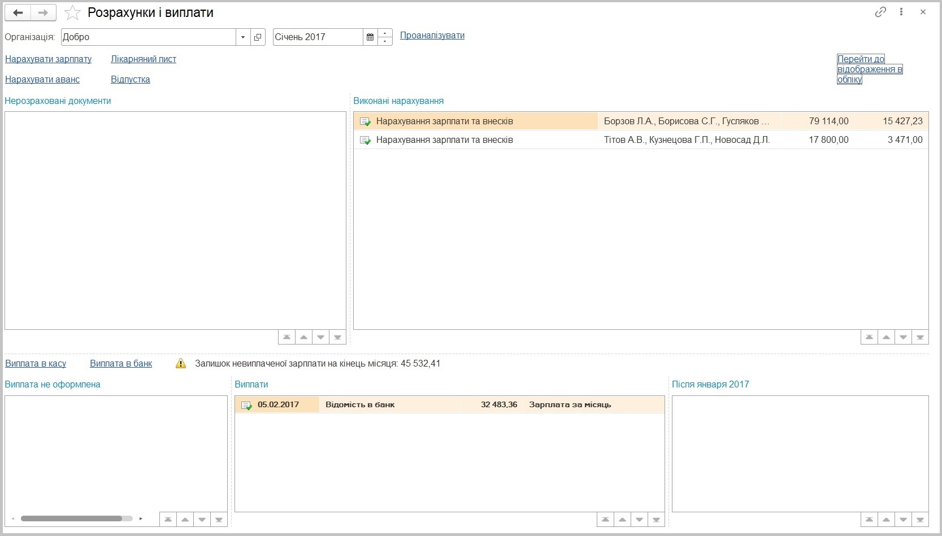Select first Нарахування зарплати та внесків row
The width and height of the screenshot is (942, 536).
coord(641,121)
